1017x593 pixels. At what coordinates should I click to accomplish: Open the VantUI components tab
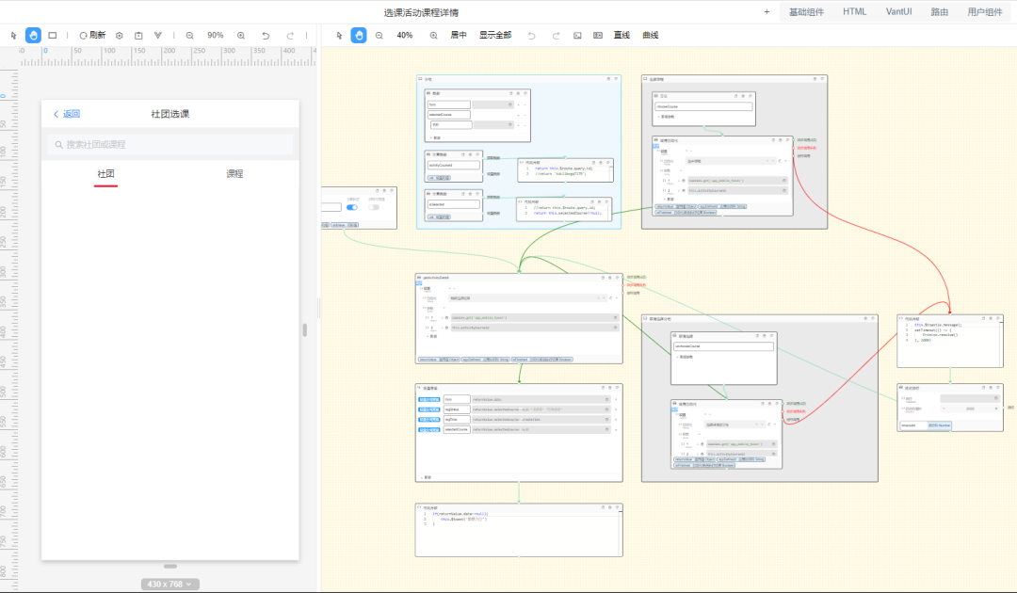[x=899, y=11]
